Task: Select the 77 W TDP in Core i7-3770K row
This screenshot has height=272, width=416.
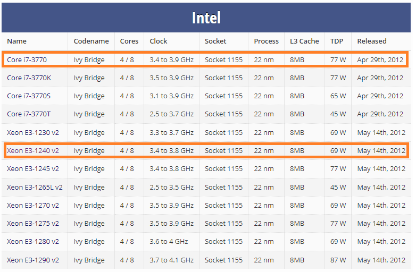Action: tap(338, 78)
